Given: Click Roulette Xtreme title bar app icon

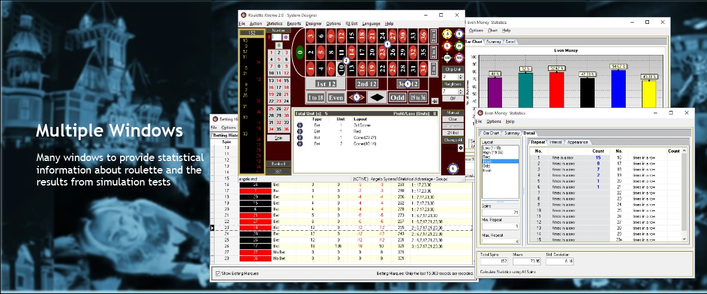Looking at the screenshot, I should [x=243, y=16].
